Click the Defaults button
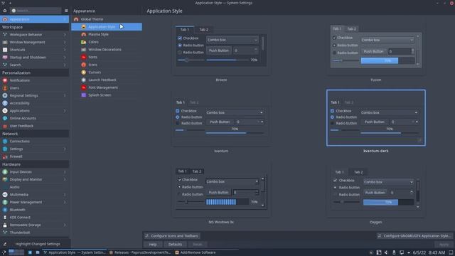The width and height of the screenshot is (455, 256). pos(176,245)
